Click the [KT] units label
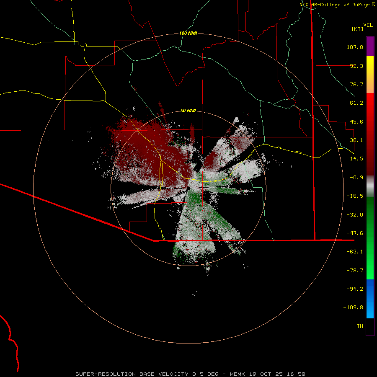 tap(358, 29)
